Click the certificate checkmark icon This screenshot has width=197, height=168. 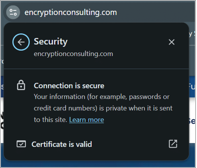point(21,144)
